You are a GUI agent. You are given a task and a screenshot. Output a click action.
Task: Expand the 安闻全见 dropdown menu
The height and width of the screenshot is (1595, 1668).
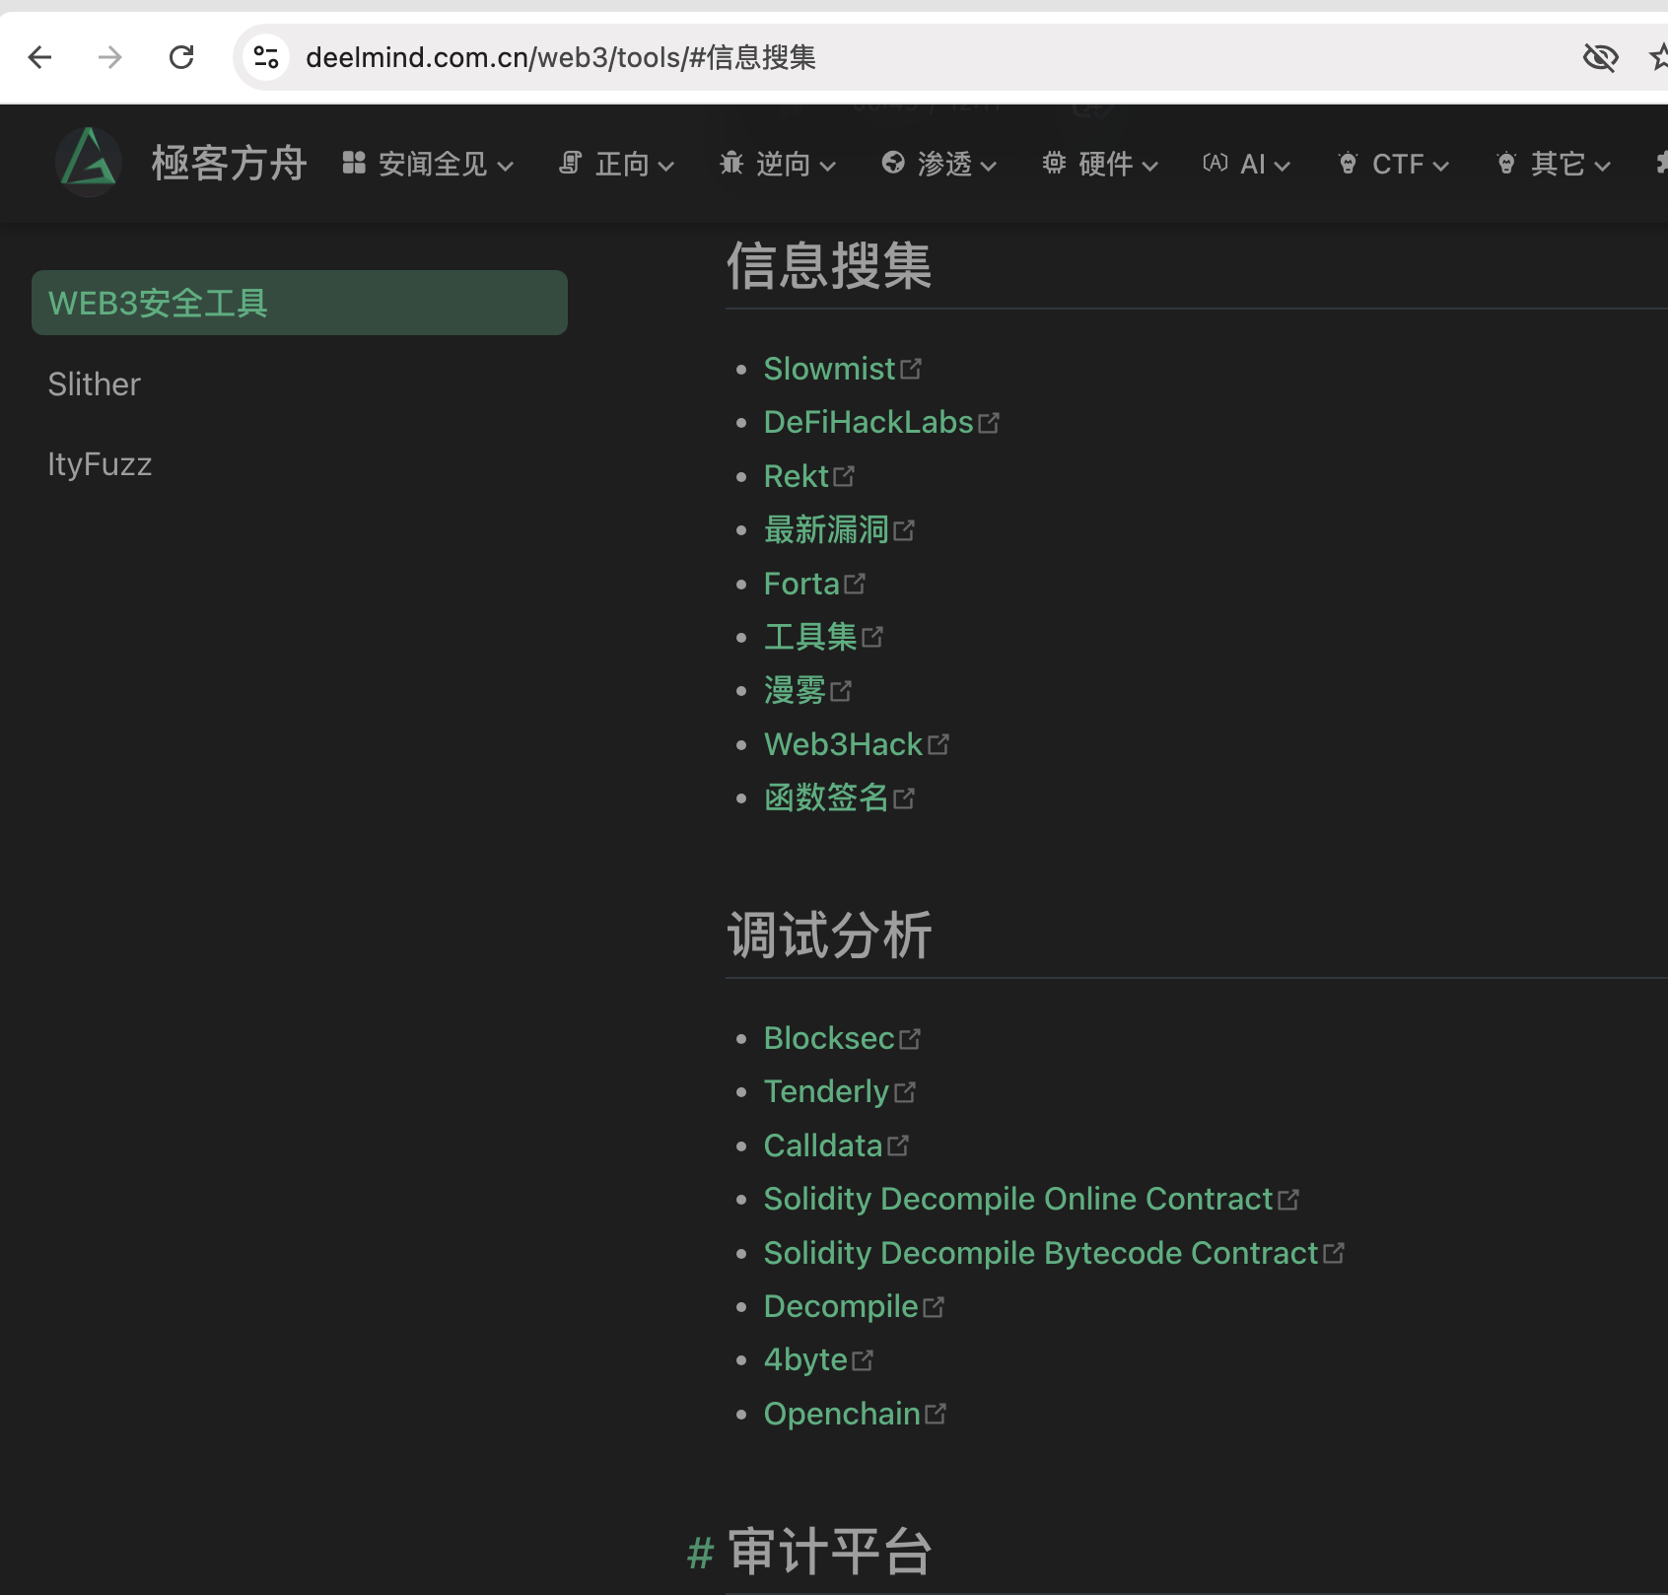coord(428,164)
